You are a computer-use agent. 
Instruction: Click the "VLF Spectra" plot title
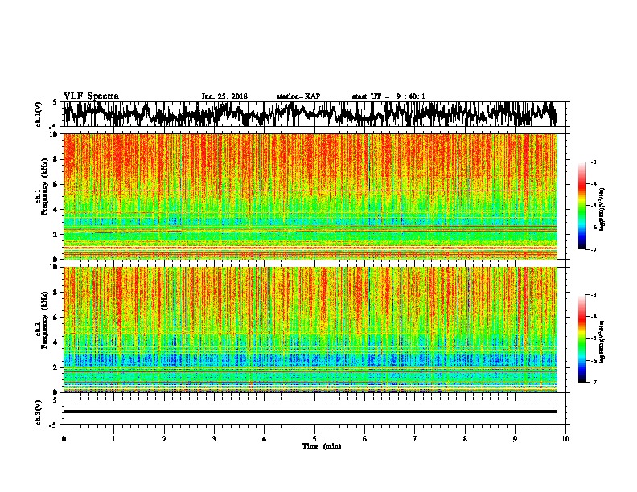[91, 96]
